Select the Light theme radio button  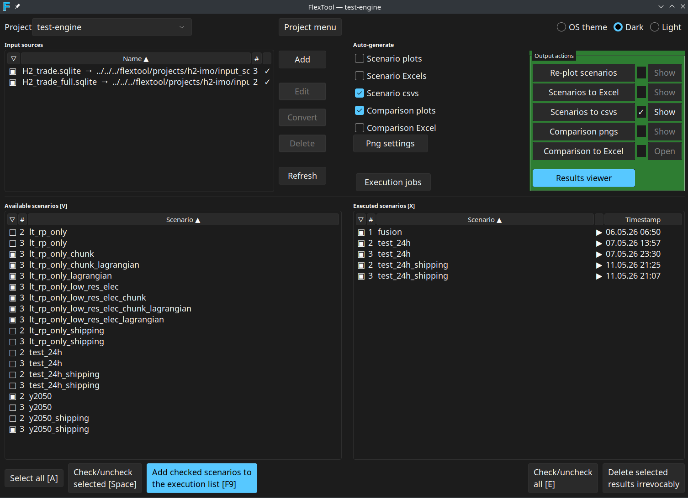tap(655, 27)
